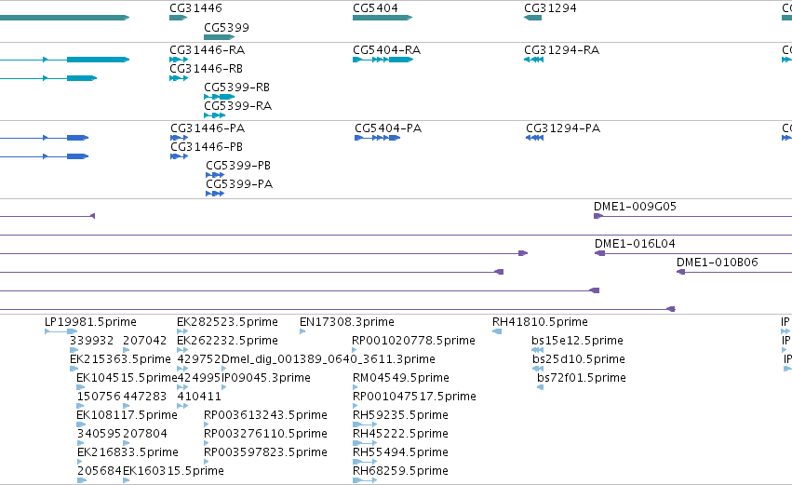
Task: Select the bs25d10.5prime EST
Action: pyautogui.click(x=537, y=370)
